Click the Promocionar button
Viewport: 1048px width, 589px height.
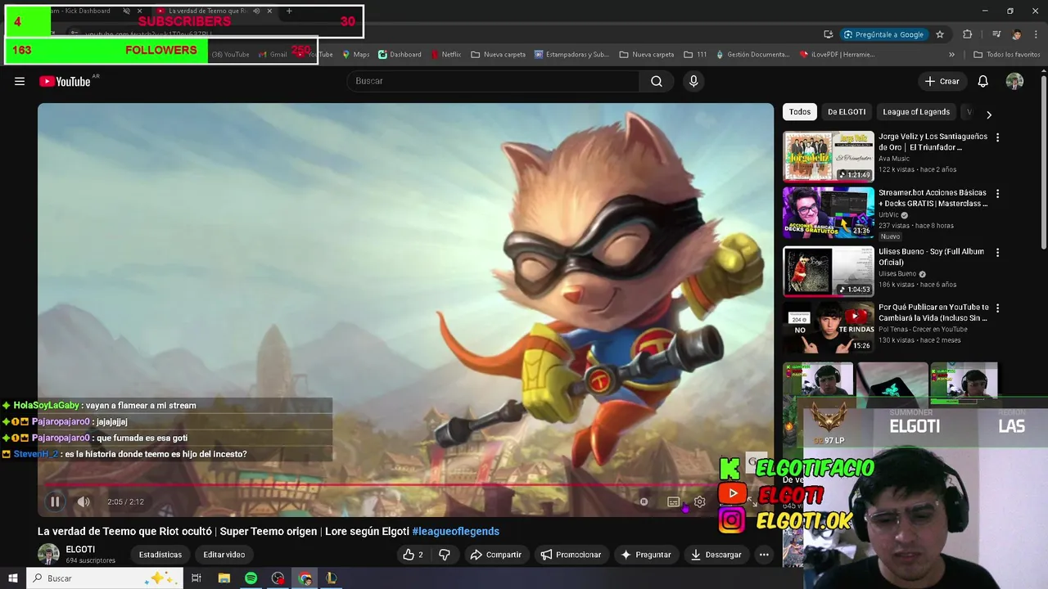pyautogui.click(x=571, y=555)
